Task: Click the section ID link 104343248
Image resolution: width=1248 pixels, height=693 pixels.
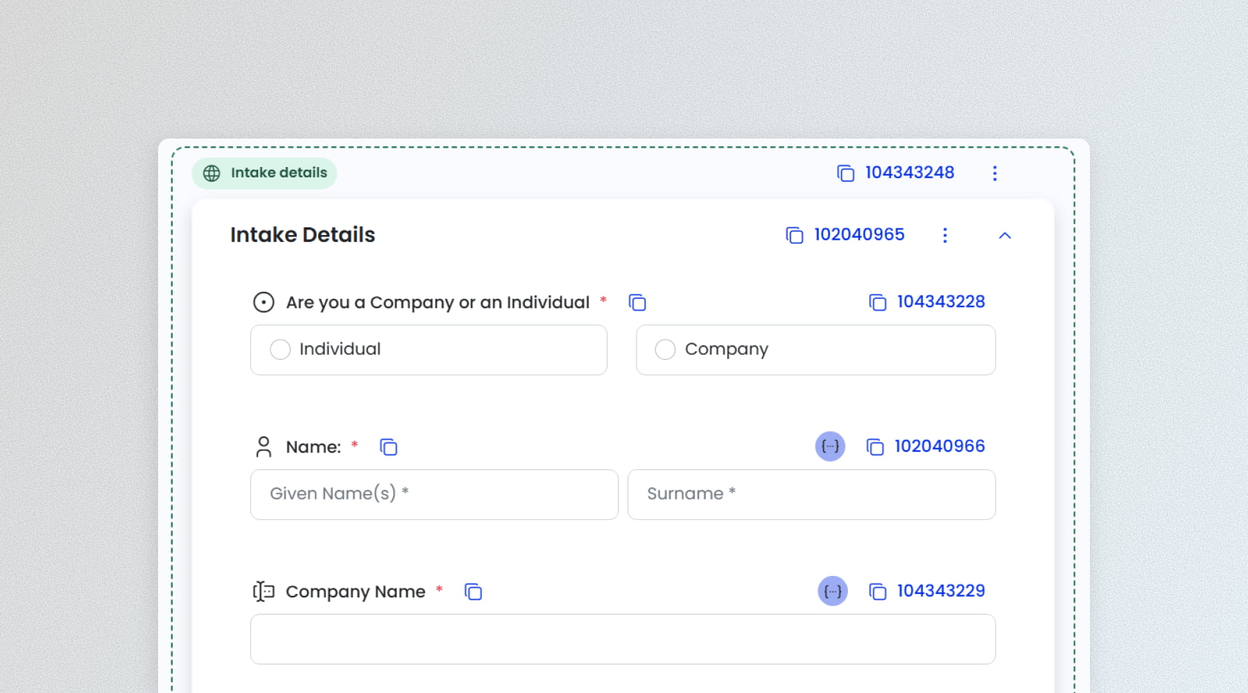Action: [910, 173]
